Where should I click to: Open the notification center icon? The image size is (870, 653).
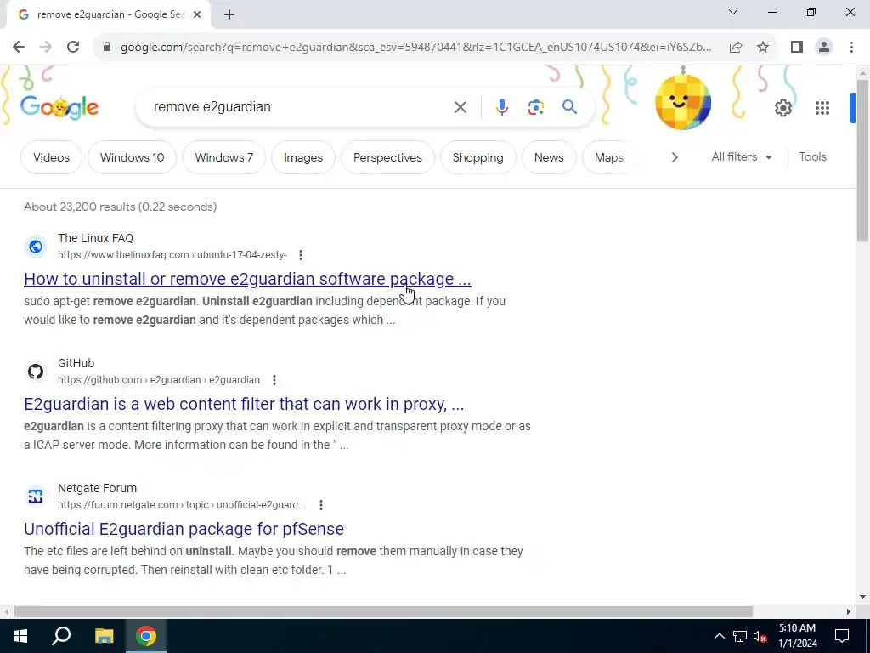pos(842,636)
